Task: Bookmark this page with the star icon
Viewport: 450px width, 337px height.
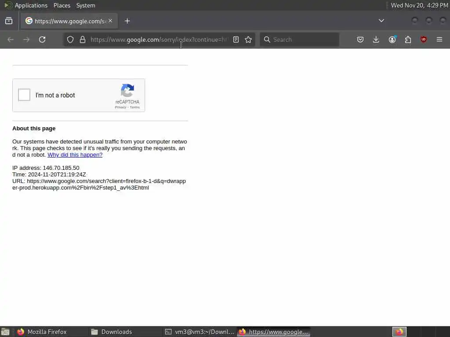Action: (x=249, y=39)
